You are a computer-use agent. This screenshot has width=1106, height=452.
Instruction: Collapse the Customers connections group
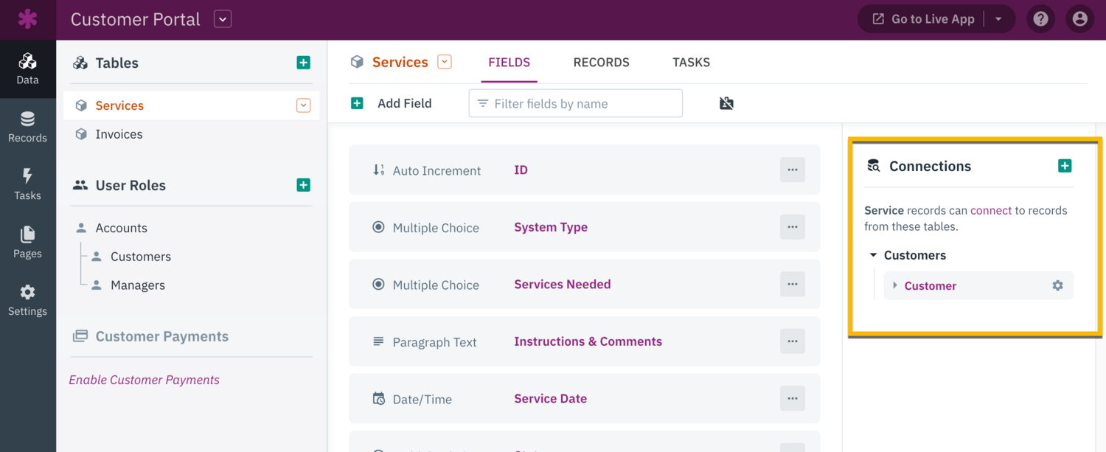click(x=874, y=255)
